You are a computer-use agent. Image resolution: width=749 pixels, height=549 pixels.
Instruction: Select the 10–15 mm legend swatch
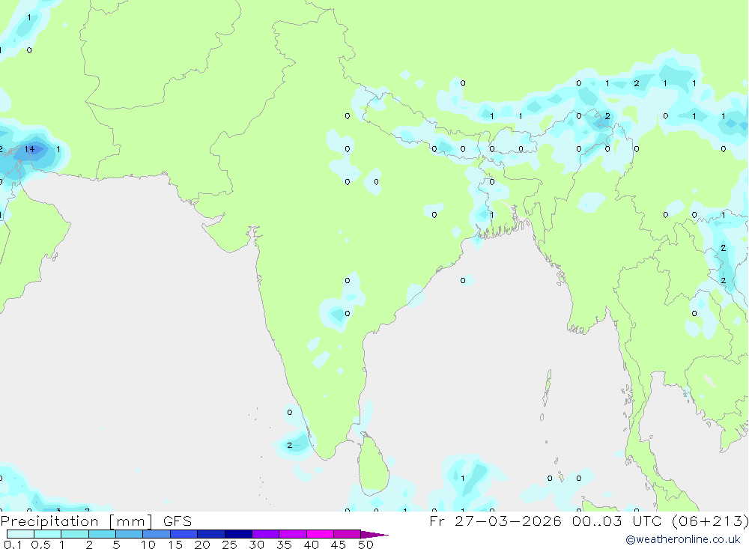[157, 534]
